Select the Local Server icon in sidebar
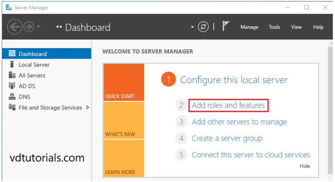Screen dimensions: 335x182 click(12, 65)
